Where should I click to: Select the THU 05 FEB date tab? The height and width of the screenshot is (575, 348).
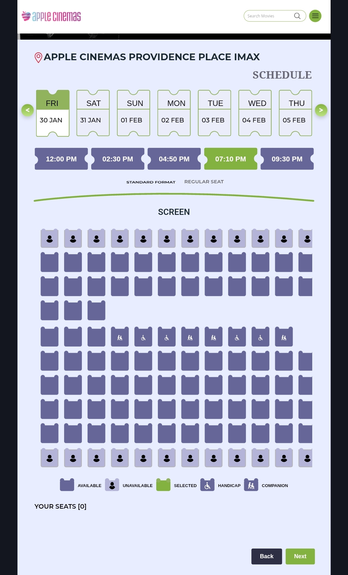click(295, 113)
